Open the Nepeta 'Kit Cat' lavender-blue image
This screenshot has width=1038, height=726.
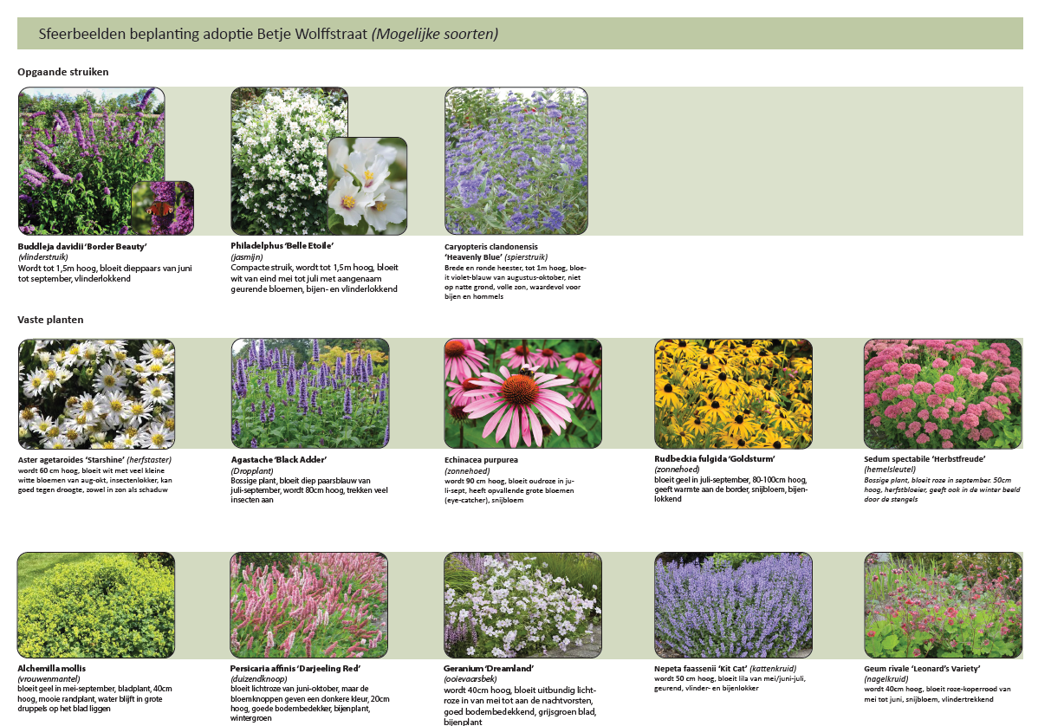pos(733,606)
